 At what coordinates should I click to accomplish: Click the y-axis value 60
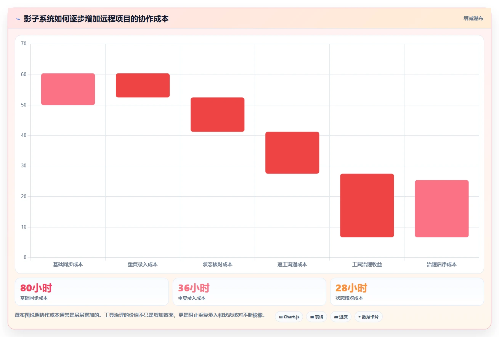pyautogui.click(x=24, y=75)
